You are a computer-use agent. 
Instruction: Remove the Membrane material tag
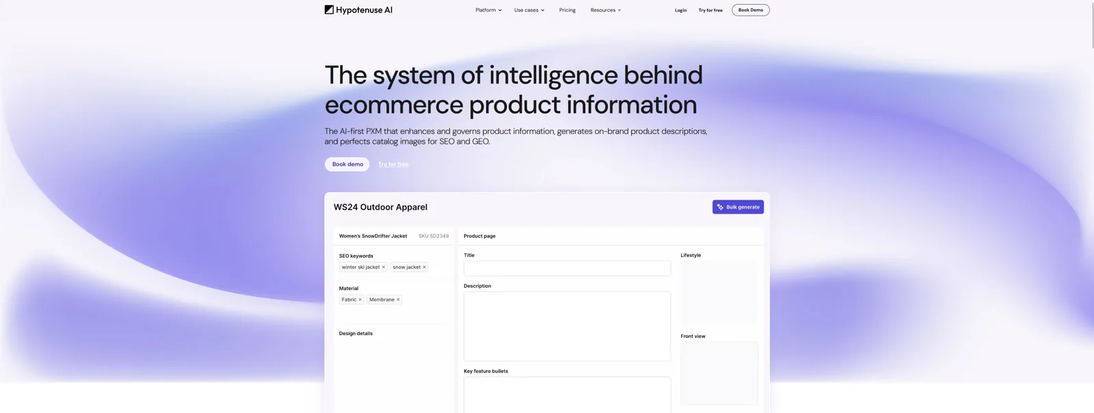pyautogui.click(x=398, y=299)
